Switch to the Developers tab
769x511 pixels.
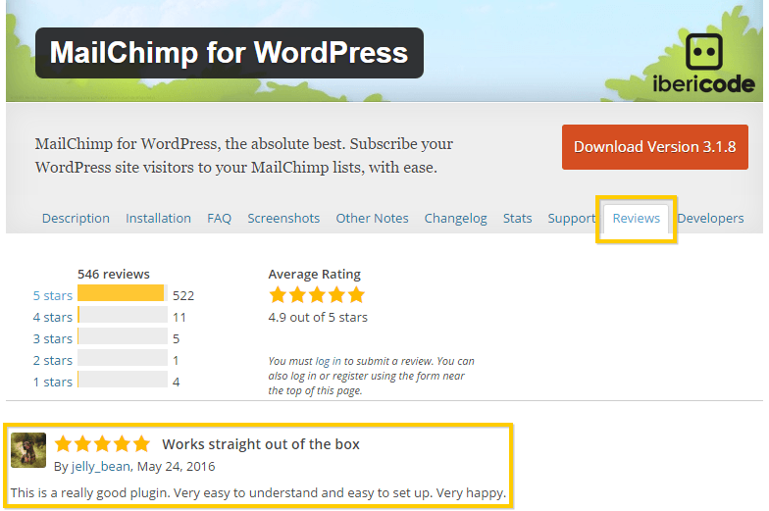tap(710, 218)
